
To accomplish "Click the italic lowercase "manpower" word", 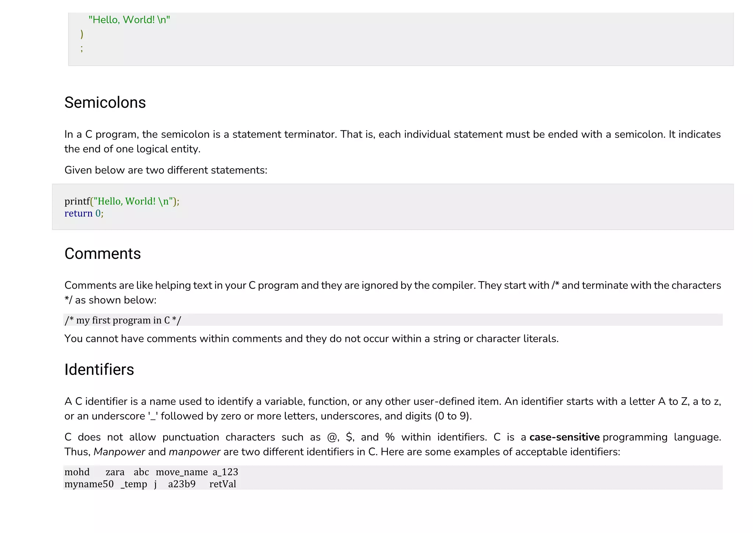I will 195,452.
